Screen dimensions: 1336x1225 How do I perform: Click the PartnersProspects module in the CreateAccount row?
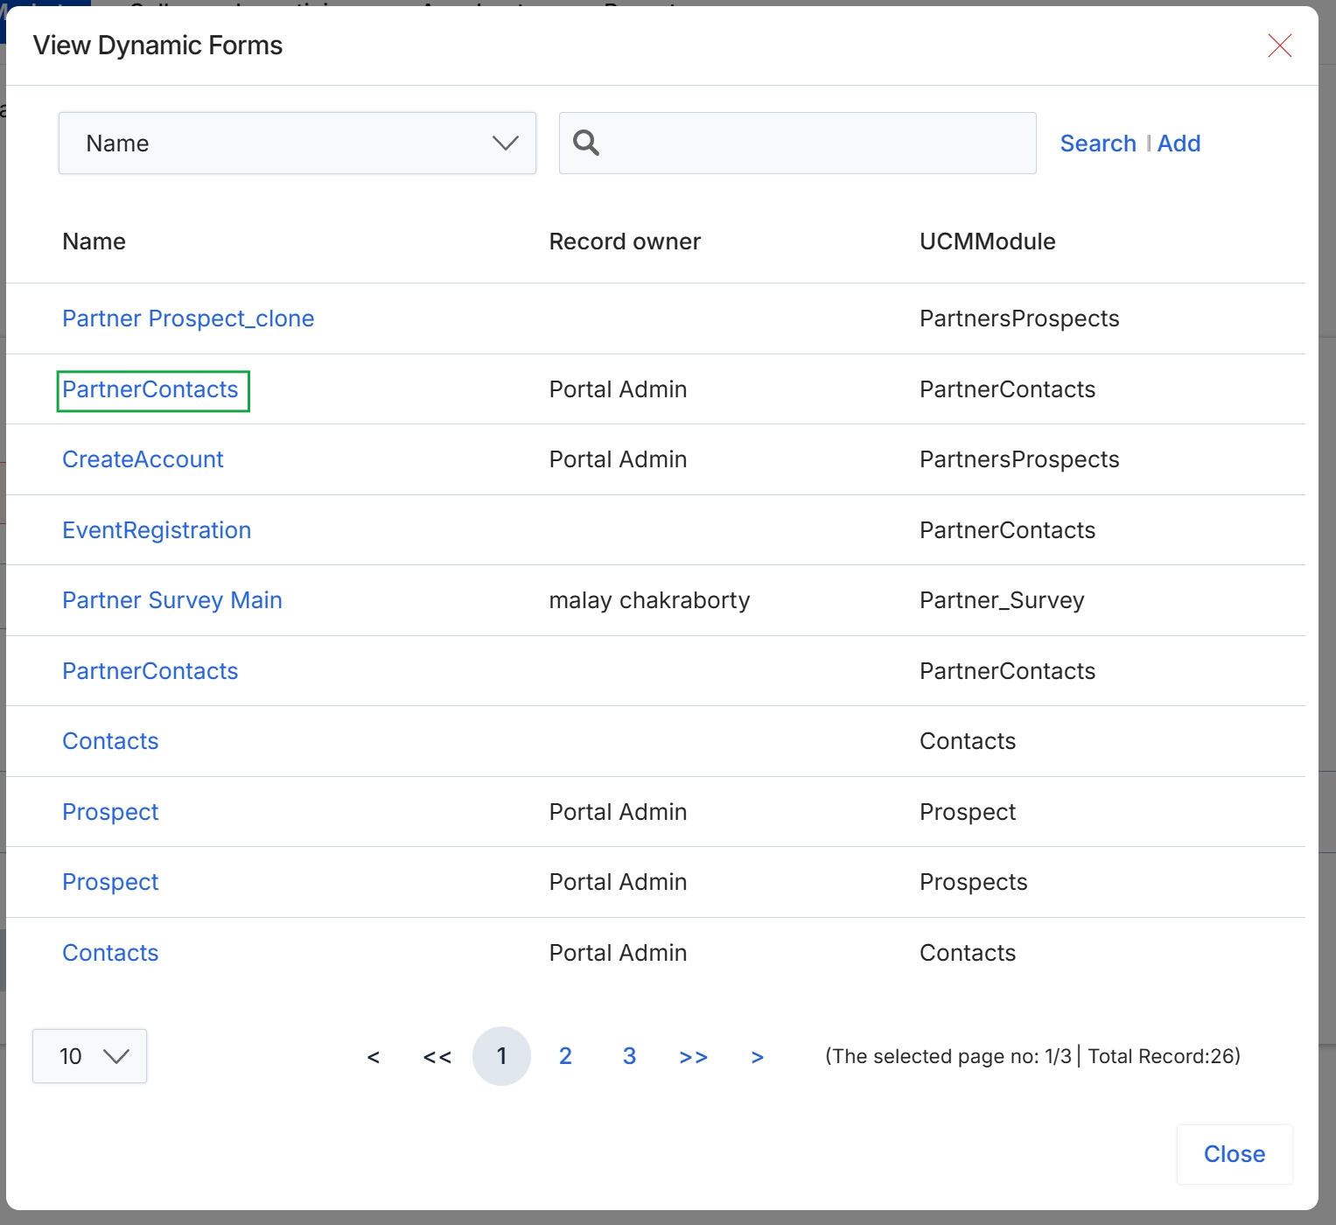click(1019, 459)
